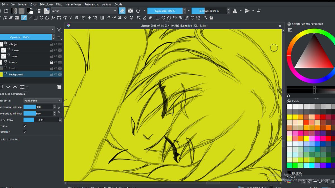Toggle Eraser mode button

pyautogui.click(x=122, y=11)
